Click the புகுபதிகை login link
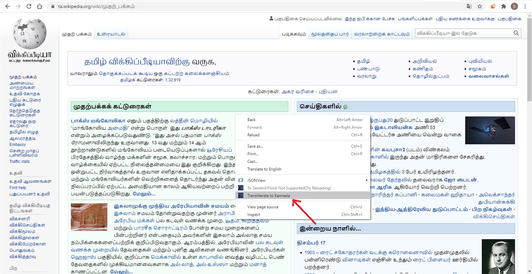This screenshot has height=274, width=532. 509,19
